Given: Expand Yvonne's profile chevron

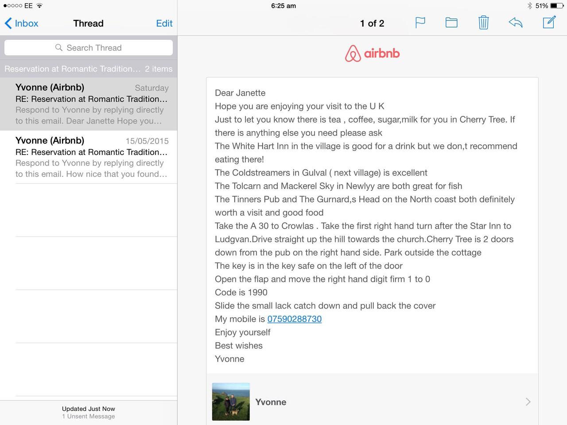Looking at the screenshot, I should point(528,402).
